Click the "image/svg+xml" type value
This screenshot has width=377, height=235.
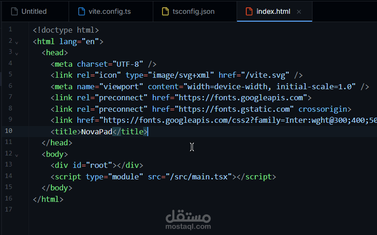pos(181,75)
